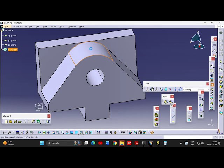This screenshot has height=168, width=224.
Task: Click the Zoom In magnifier icon
Action: [58, 132]
